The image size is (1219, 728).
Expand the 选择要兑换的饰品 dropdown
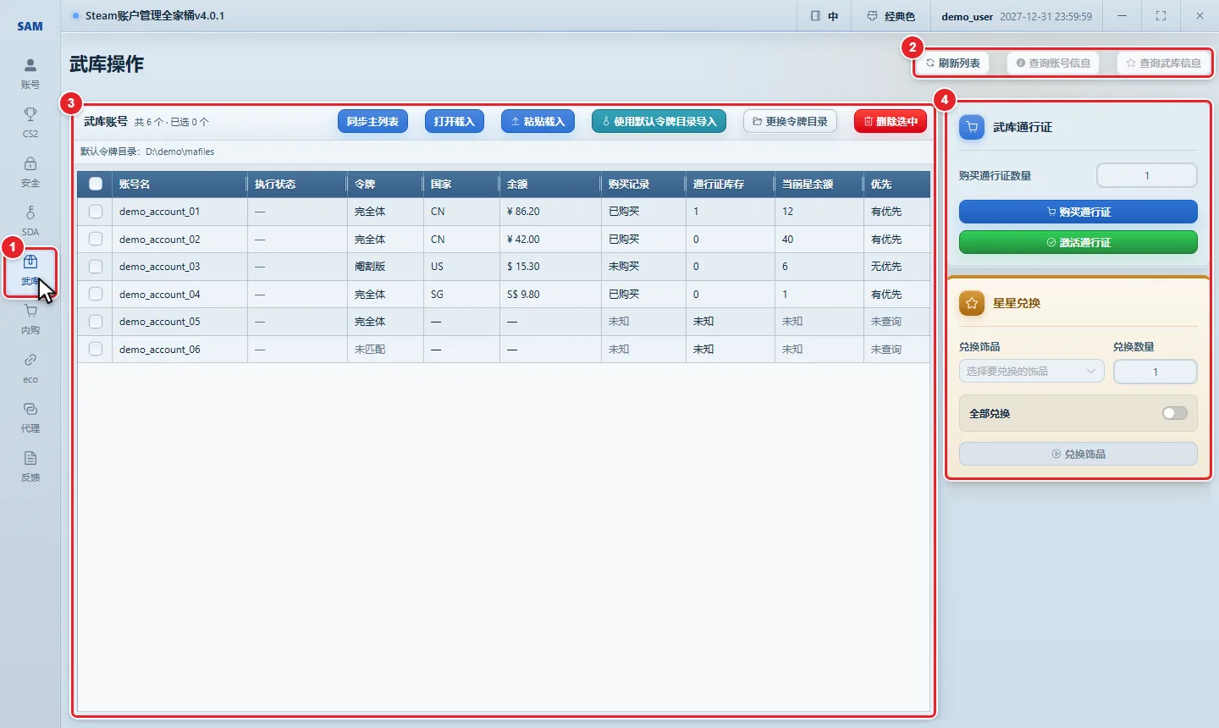pos(1031,371)
